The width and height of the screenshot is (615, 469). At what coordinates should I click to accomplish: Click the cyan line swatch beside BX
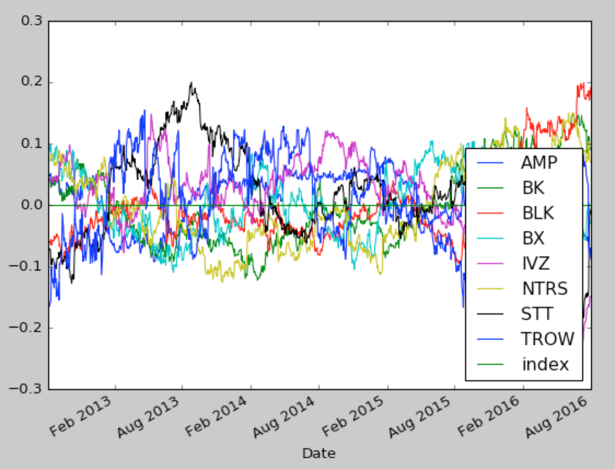[490, 239]
